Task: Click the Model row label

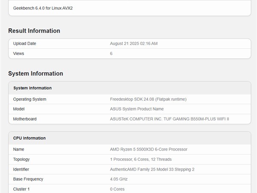Action: click(x=19, y=109)
